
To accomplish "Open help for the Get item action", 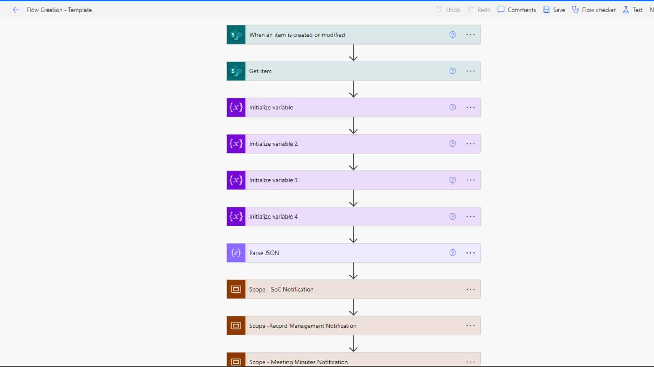I will coord(452,71).
